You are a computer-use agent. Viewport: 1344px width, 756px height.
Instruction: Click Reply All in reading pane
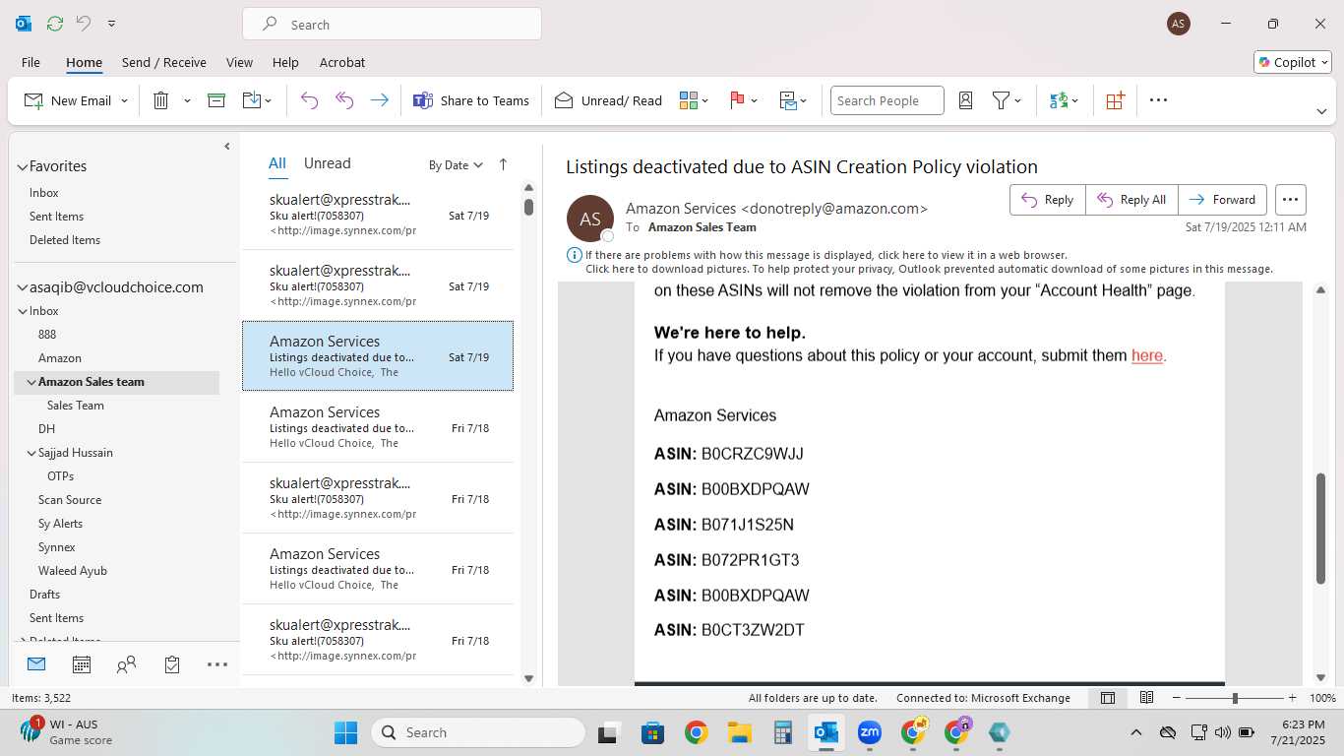point(1131,200)
